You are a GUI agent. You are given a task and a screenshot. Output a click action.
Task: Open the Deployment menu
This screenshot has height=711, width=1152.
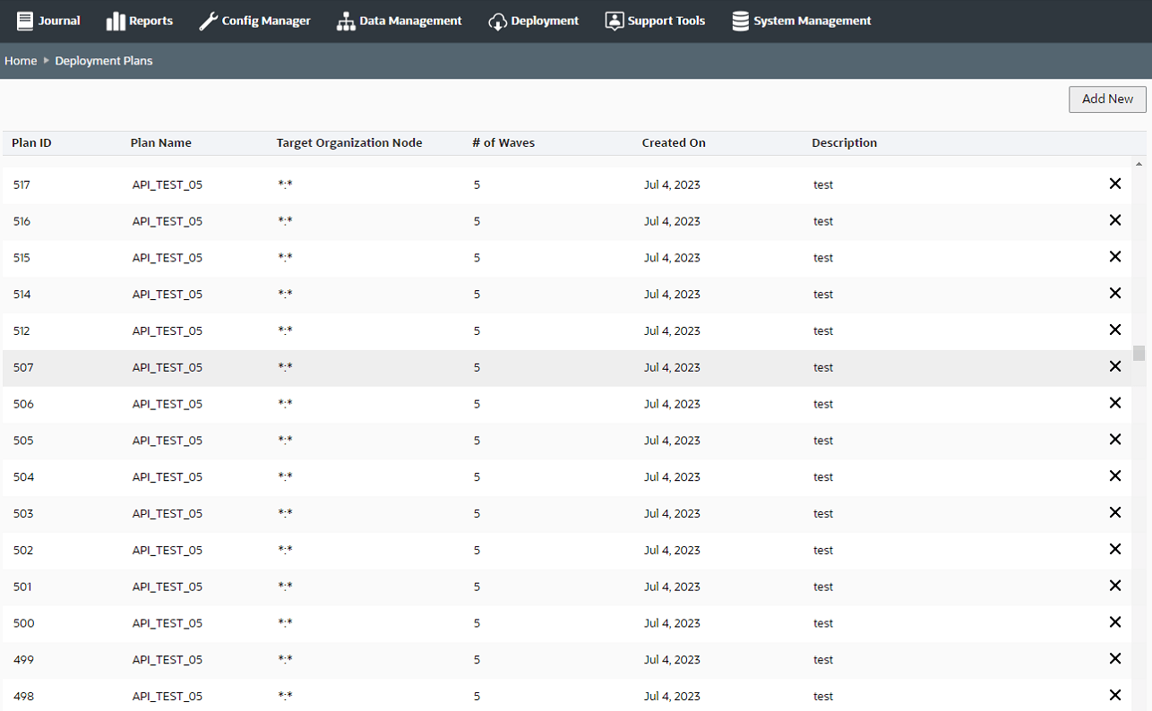pyautogui.click(x=534, y=21)
